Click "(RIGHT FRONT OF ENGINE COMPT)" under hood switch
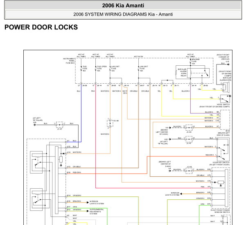246x225 pixels. [214, 107]
